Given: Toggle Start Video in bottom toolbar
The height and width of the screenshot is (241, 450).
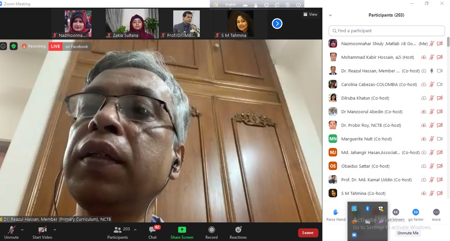Looking at the screenshot, I should pos(42,232).
